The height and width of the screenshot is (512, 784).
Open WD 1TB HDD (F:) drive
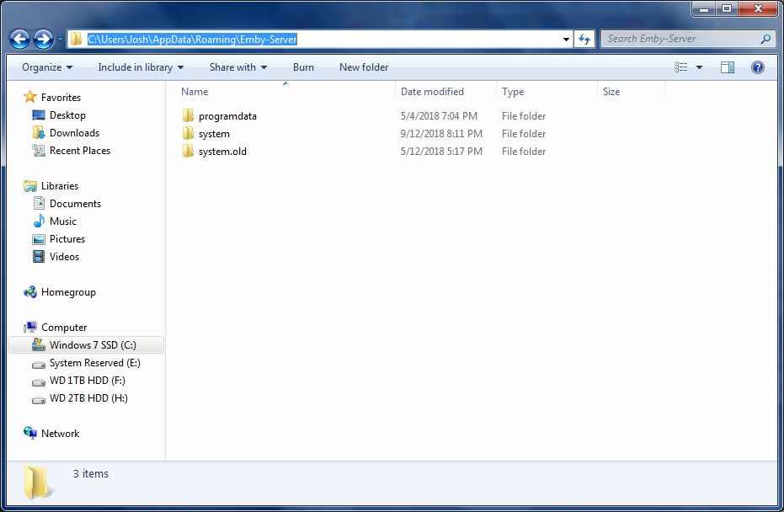pos(88,381)
